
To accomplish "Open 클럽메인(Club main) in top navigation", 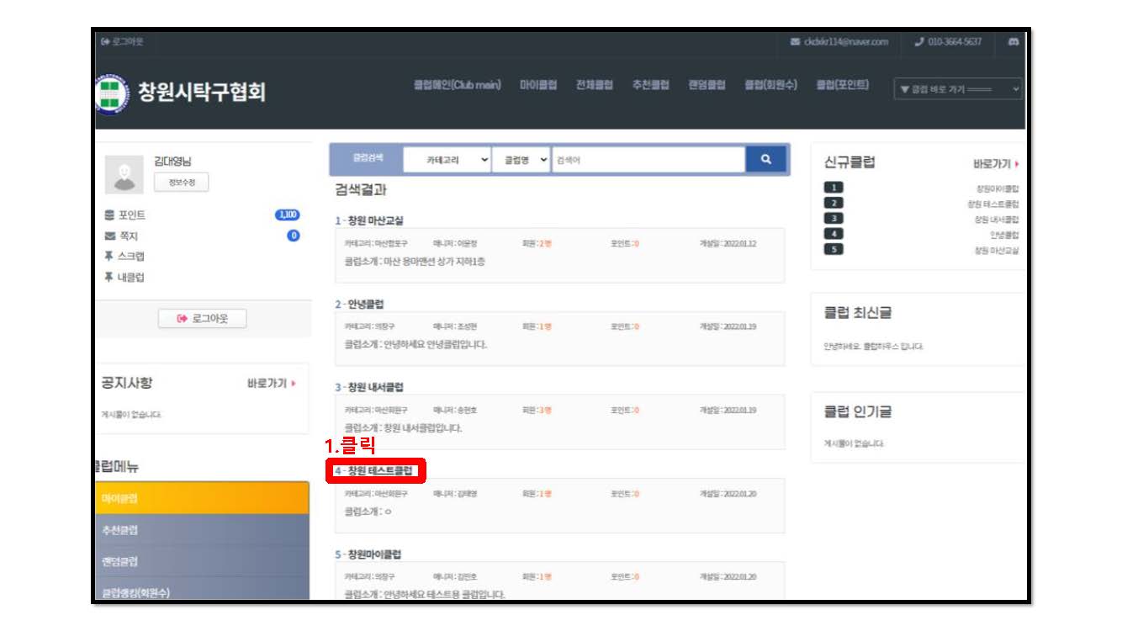I will point(458,85).
